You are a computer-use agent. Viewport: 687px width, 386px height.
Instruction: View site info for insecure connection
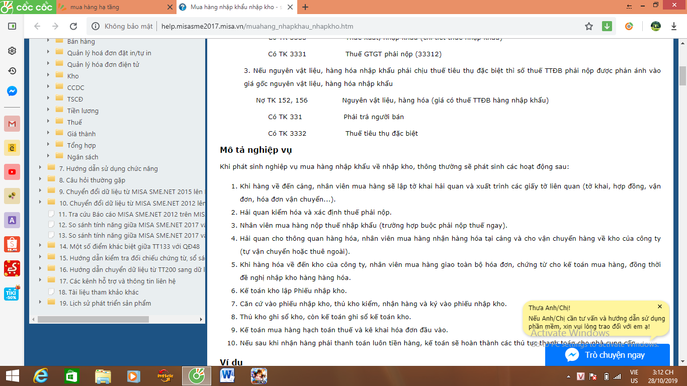point(123,26)
